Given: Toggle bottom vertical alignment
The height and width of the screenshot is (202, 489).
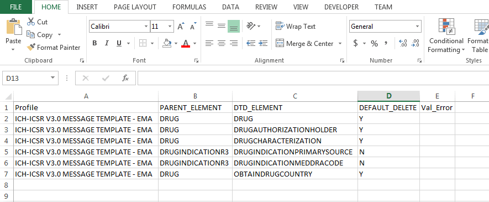Looking at the screenshot, I should [234, 26].
